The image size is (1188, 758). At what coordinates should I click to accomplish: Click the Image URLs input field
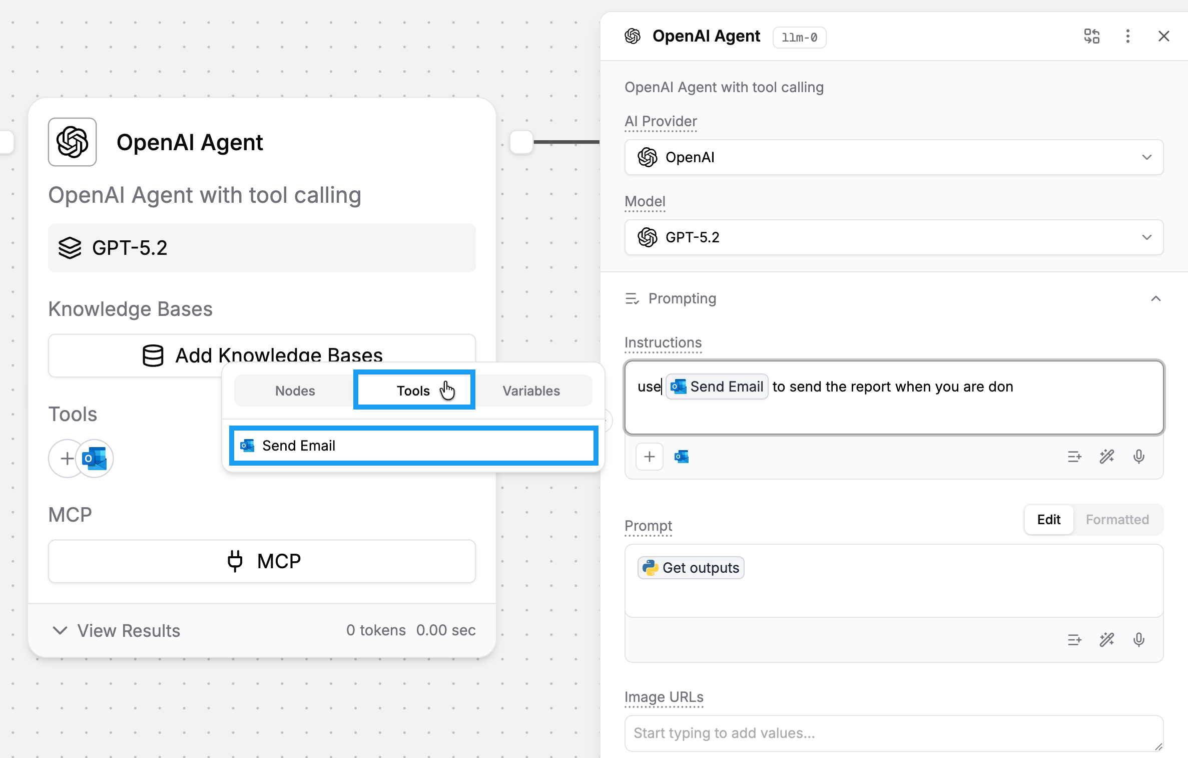tap(894, 733)
